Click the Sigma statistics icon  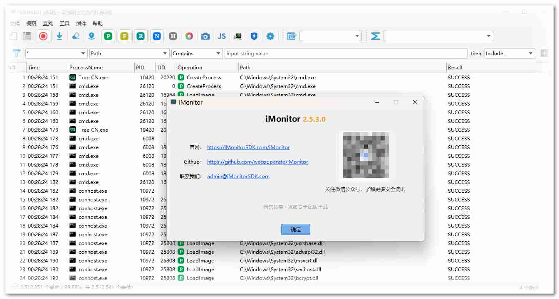(x=375, y=36)
